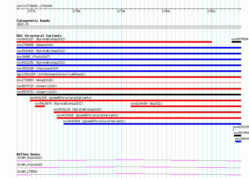Click the black nsv5975854 variant bar
249x178 pixels.
tap(236, 42)
